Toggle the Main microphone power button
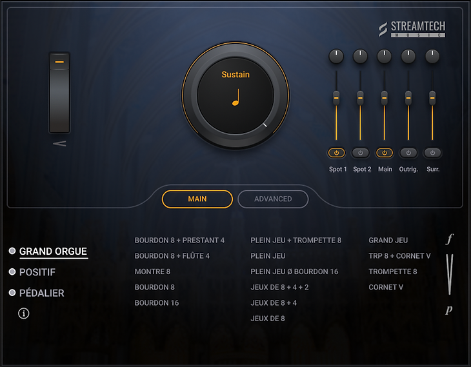The width and height of the screenshot is (471, 367). [384, 153]
